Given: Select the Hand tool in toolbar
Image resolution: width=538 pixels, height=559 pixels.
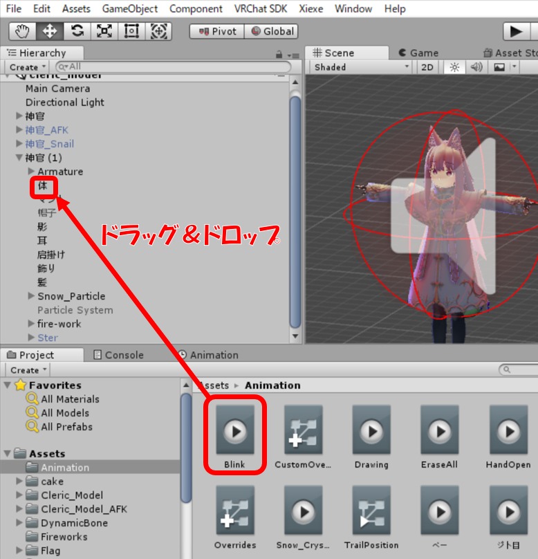Looking at the screenshot, I should 22,31.
